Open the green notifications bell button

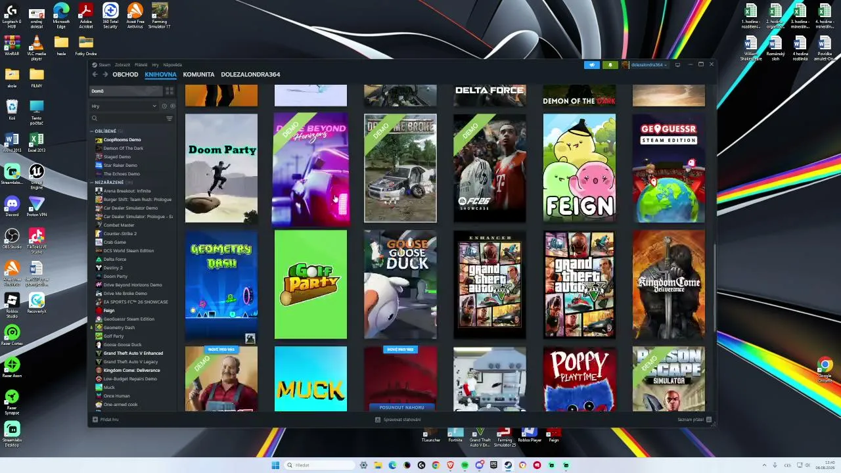[x=610, y=64]
